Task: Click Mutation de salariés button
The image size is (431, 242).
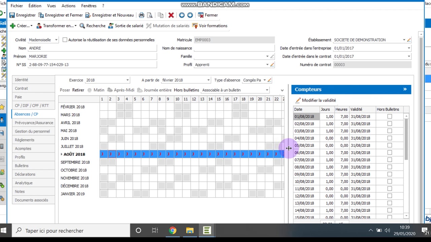Action: tap(168, 26)
